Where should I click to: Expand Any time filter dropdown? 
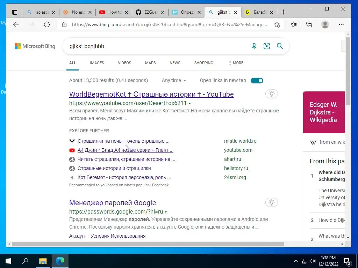coord(174,81)
